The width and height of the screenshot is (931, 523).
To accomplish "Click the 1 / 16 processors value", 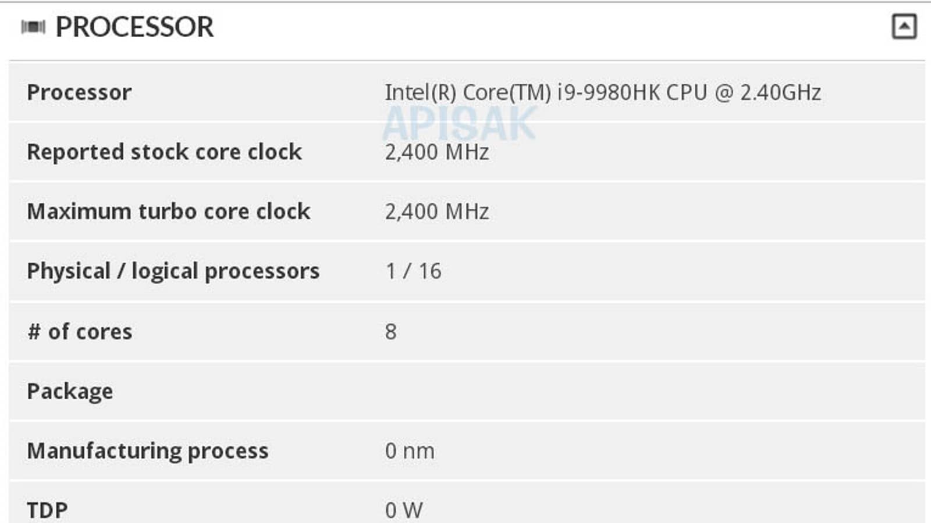I will 413,271.
